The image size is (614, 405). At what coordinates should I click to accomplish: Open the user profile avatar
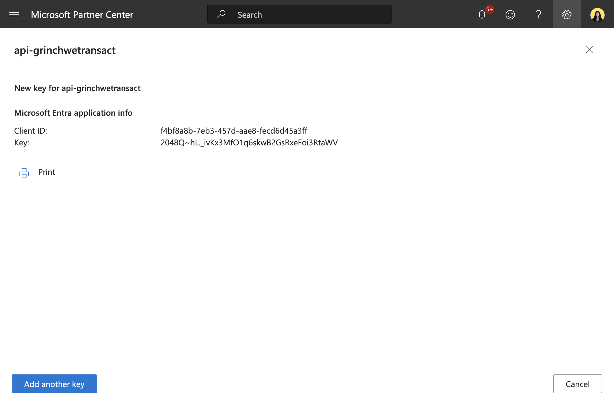598,15
